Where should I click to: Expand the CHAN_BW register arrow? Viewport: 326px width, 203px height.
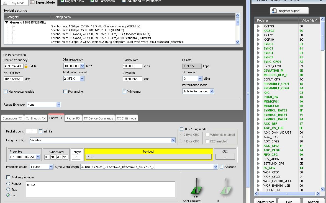click(x=258, y=97)
